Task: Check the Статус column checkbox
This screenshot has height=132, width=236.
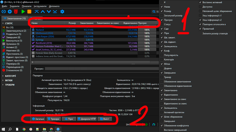Action: click(162, 24)
